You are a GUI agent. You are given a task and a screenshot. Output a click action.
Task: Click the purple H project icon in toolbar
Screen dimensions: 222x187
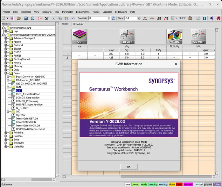tap(12, 18)
